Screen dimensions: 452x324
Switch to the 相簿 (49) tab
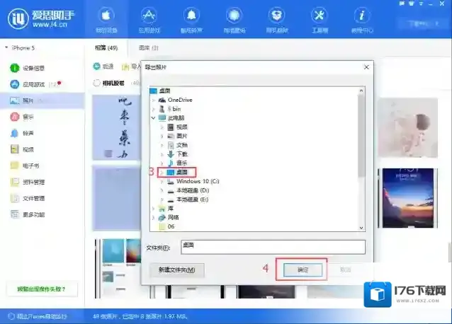[106, 48]
